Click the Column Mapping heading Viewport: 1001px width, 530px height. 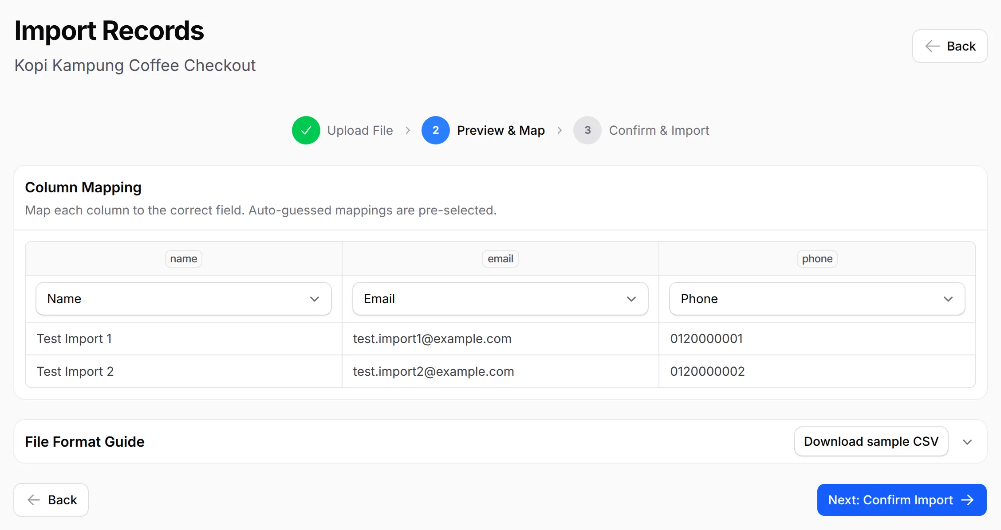coord(83,187)
